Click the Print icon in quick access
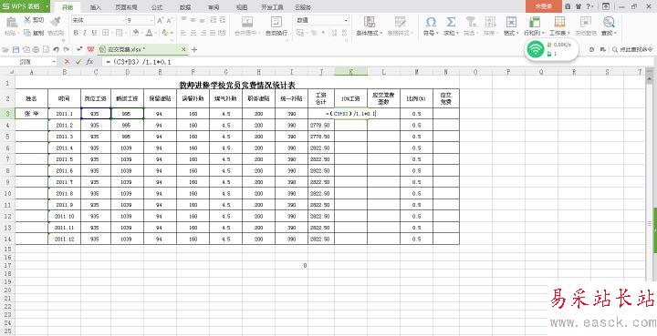 click(36, 49)
